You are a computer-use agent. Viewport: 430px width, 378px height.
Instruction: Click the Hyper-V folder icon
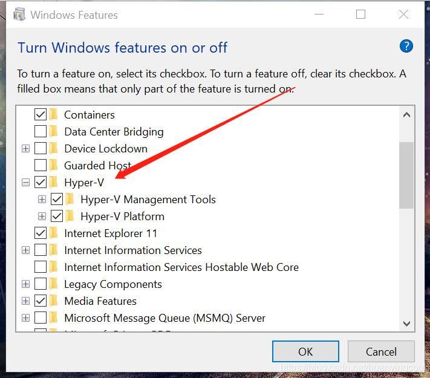54,182
